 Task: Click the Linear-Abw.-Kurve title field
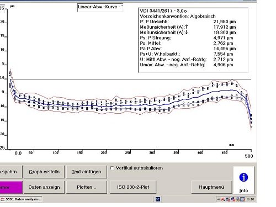point(100,8)
